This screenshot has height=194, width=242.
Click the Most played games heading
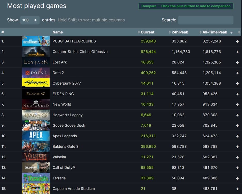tap(37, 6)
